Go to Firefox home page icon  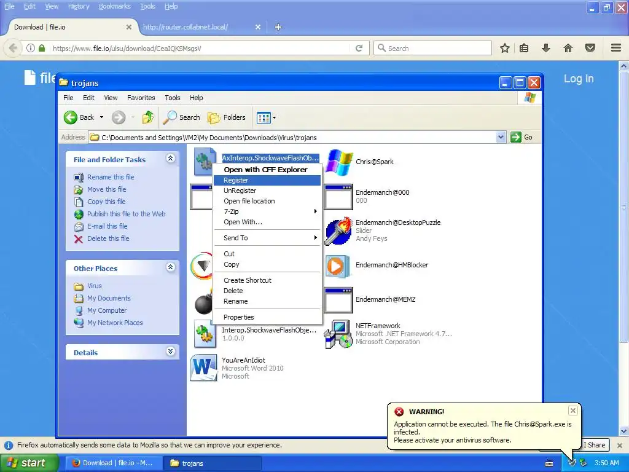(x=568, y=48)
